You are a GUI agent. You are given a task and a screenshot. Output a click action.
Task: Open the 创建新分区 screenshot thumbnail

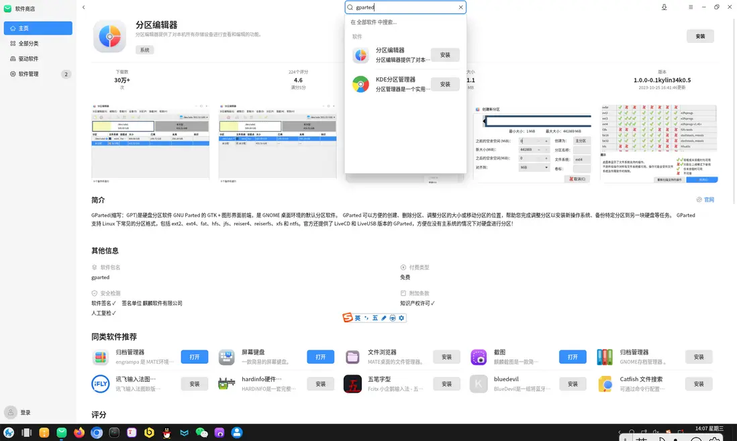(532, 143)
